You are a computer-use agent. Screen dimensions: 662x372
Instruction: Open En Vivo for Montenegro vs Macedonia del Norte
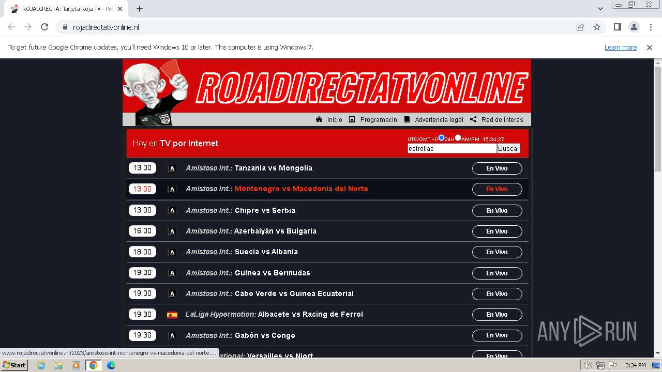click(x=497, y=189)
